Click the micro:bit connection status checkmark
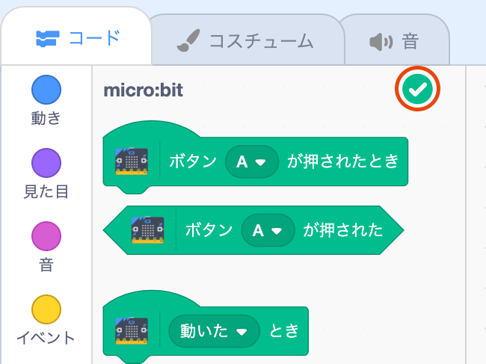This screenshot has width=486, height=364. (419, 90)
